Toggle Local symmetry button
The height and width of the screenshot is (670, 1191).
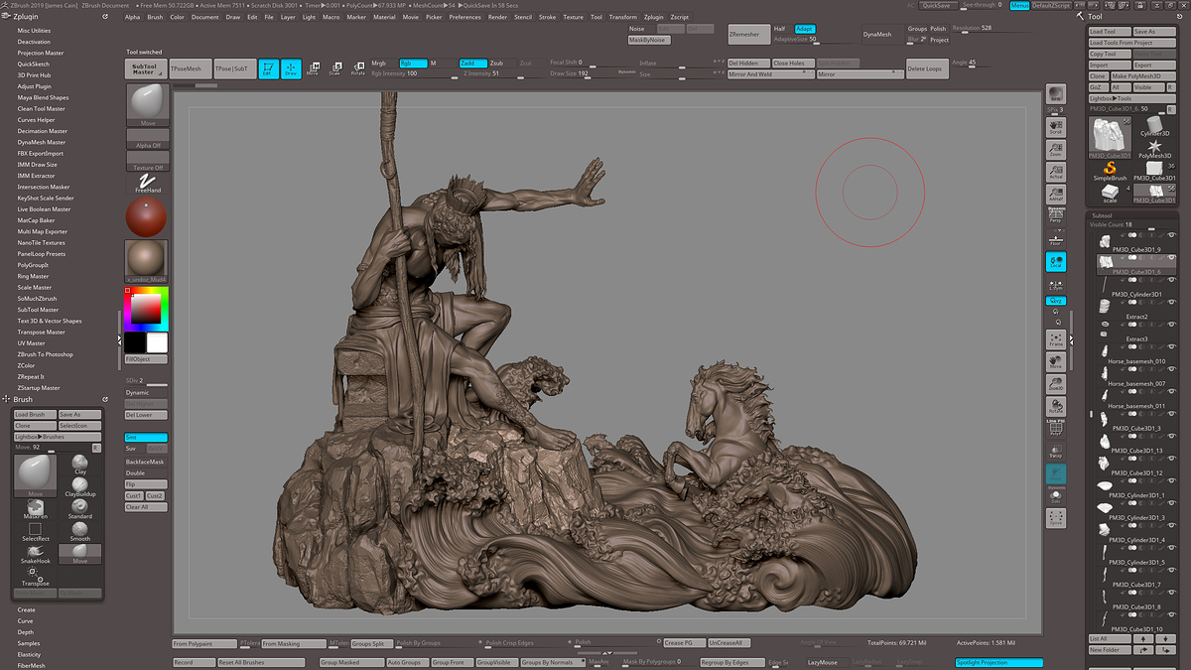(1056, 261)
